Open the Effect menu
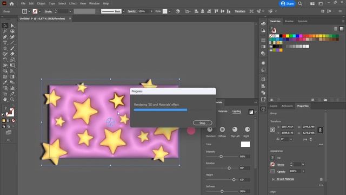This screenshot has height=195, width=346. pos(73,4)
